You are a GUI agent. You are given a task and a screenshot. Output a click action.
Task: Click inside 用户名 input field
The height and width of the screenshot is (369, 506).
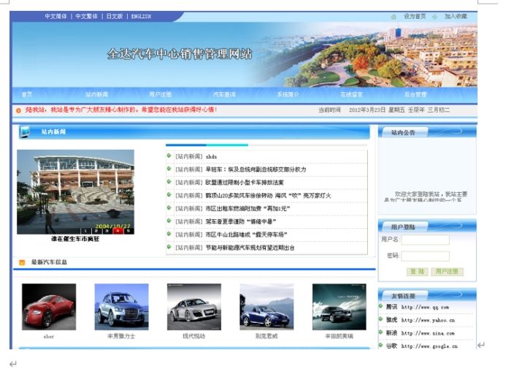coord(426,240)
